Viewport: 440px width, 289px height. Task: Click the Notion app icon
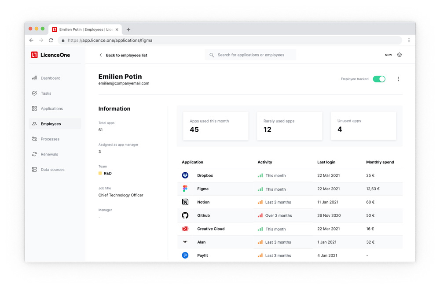pyautogui.click(x=185, y=202)
